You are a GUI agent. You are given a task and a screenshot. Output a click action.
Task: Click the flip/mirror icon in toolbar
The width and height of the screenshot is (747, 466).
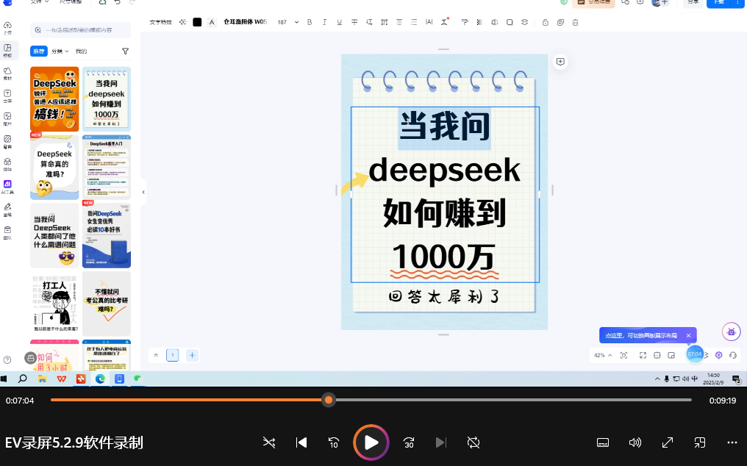click(495, 22)
